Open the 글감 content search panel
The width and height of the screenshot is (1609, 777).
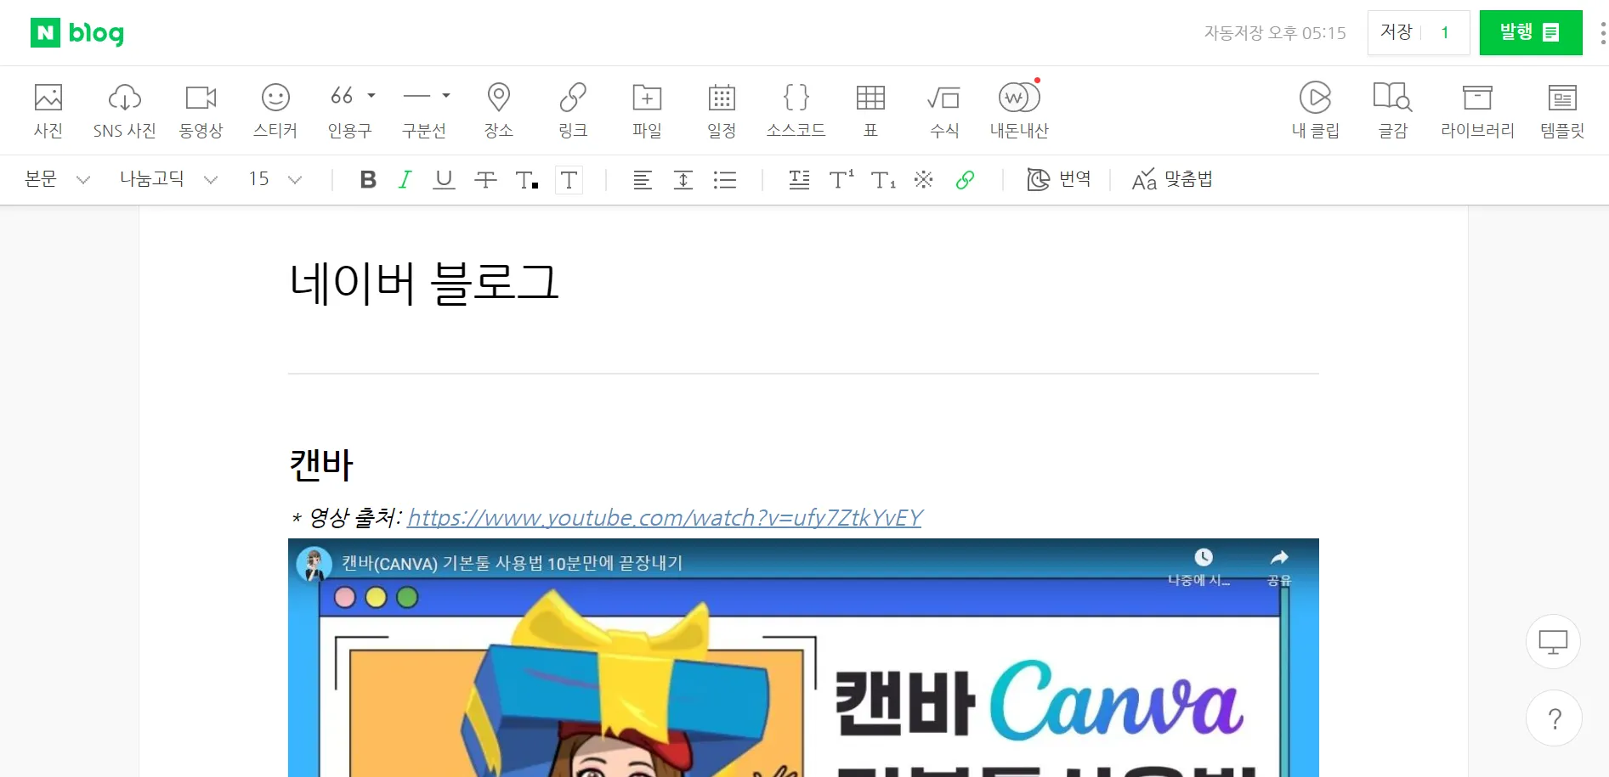(x=1393, y=110)
